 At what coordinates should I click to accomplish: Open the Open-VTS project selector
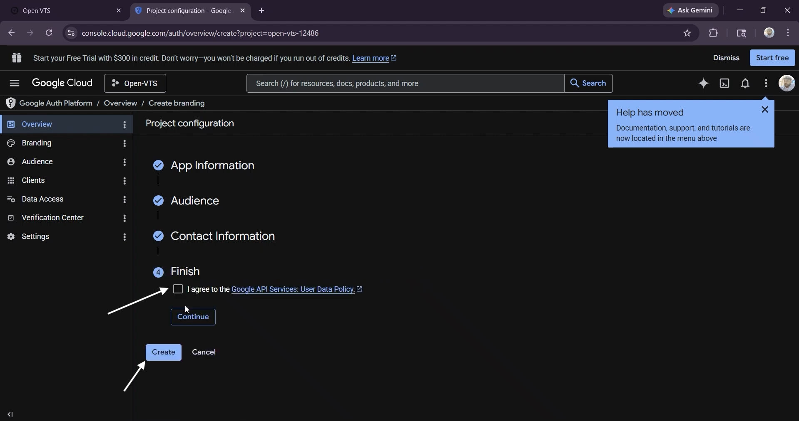click(x=135, y=84)
